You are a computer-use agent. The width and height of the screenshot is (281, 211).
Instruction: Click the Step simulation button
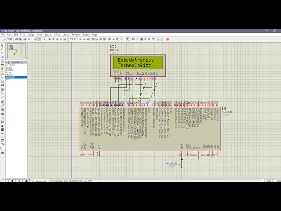[12, 181]
